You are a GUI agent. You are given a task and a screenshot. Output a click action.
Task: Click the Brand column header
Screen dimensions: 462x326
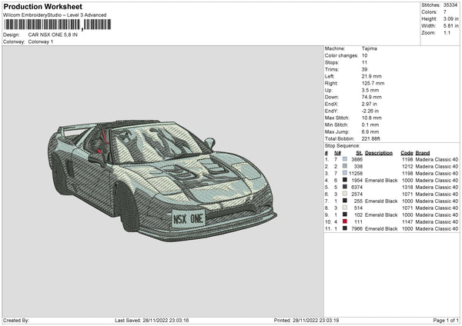pos(423,152)
